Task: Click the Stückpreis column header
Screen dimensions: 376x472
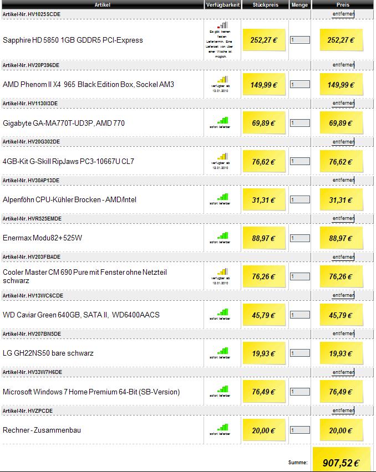Action: point(266,5)
